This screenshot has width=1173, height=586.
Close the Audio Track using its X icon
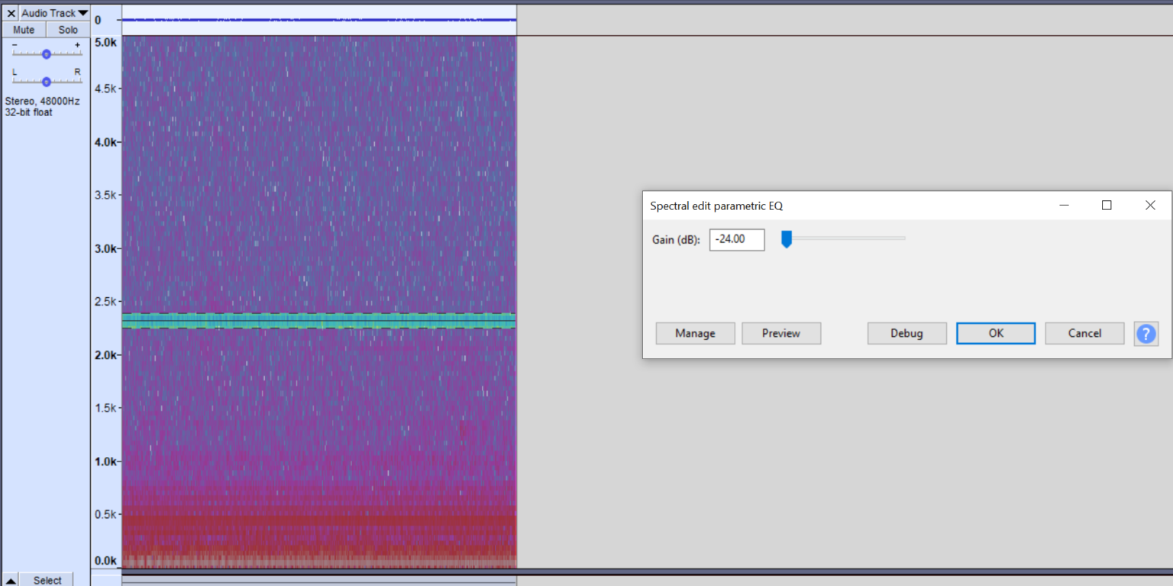11,12
